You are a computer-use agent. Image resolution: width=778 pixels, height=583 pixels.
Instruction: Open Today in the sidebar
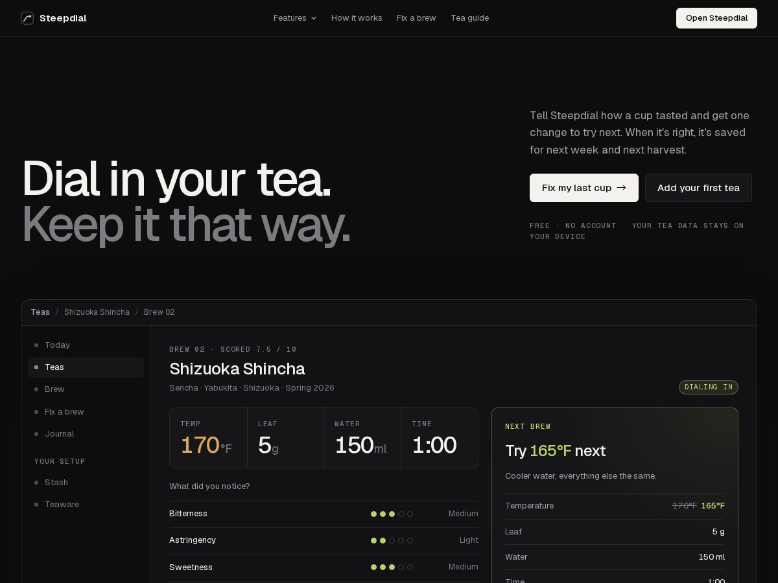click(x=86, y=345)
